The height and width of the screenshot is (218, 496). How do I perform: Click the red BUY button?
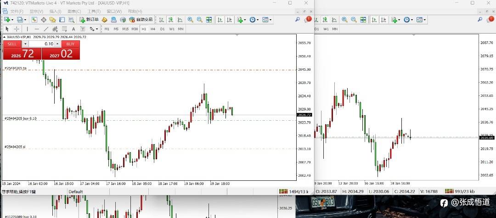[71, 44]
